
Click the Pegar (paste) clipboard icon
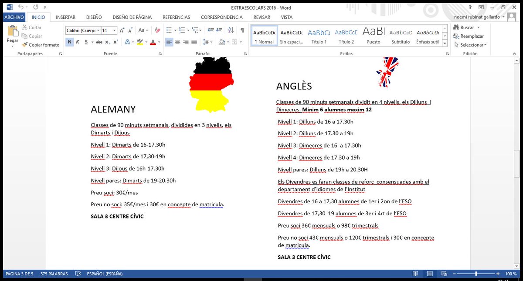click(x=13, y=31)
